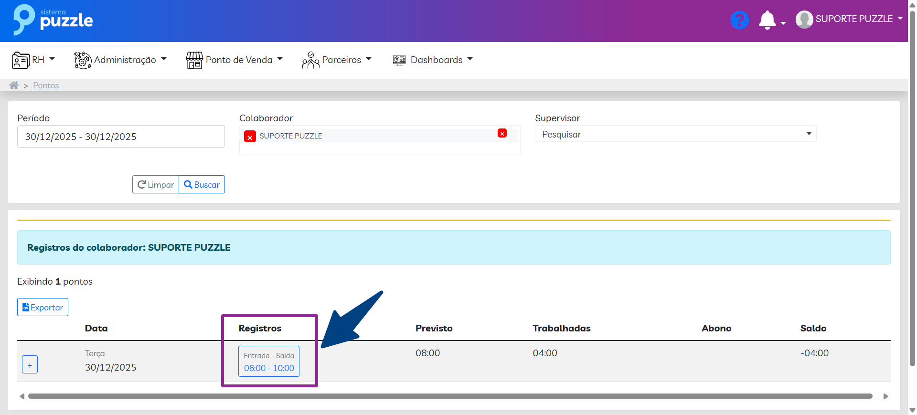Click the Puzzle system logo
This screenshot has width=917, height=415.
click(53, 20)
